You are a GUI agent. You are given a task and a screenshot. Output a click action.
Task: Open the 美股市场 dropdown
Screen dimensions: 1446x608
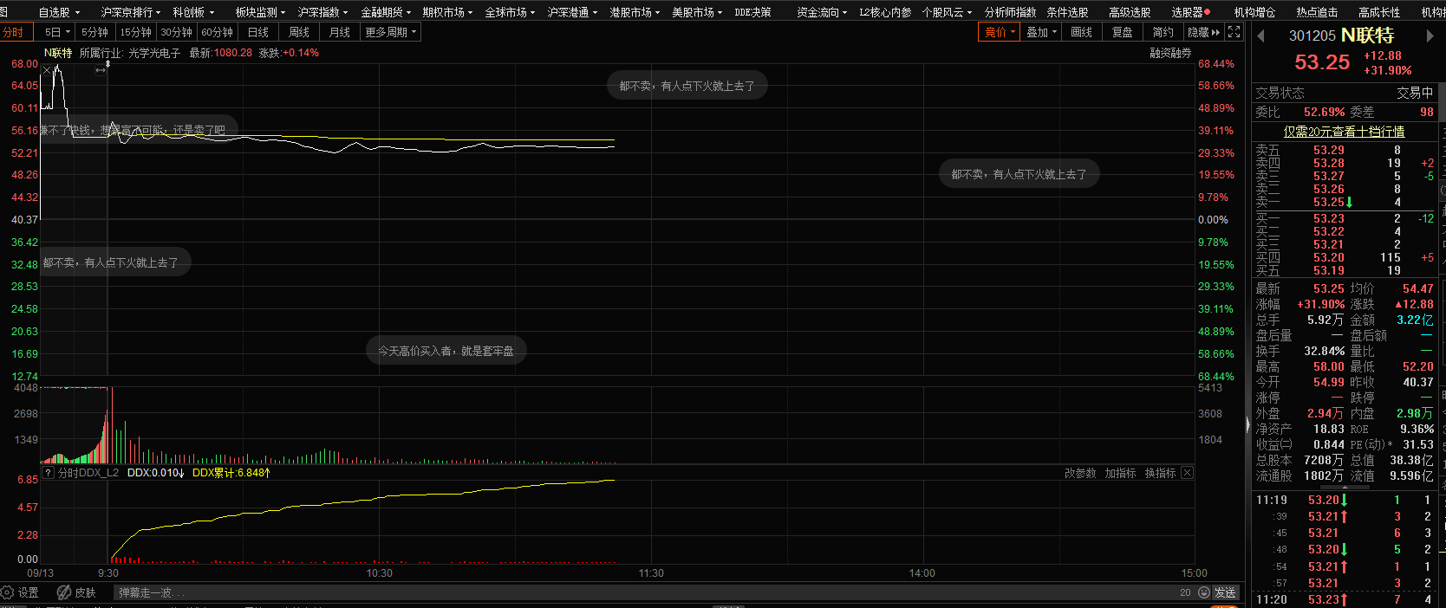[x=697, y=12]
